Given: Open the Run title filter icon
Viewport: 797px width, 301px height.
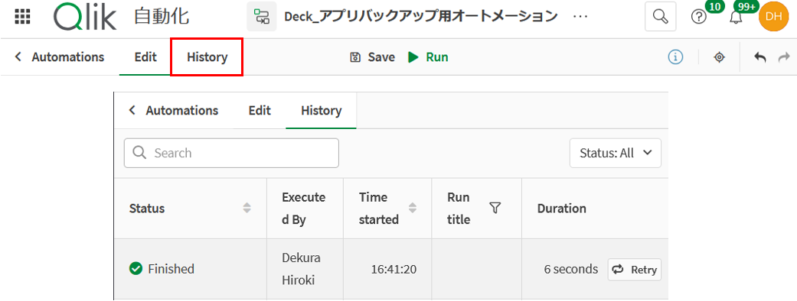Looking at the screenshot, I should coord(495,208).
